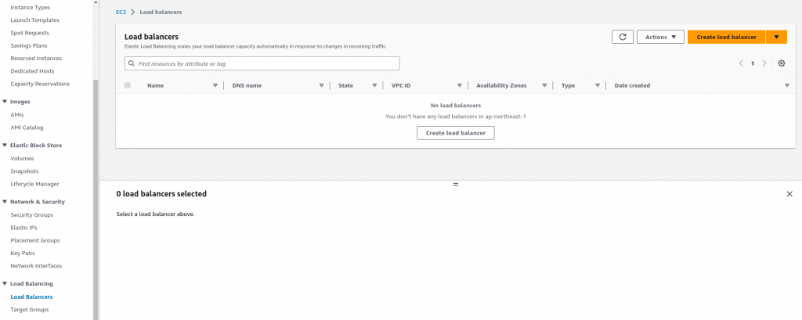
Task: Close the load balancer details panel
Action: [789, 194]
